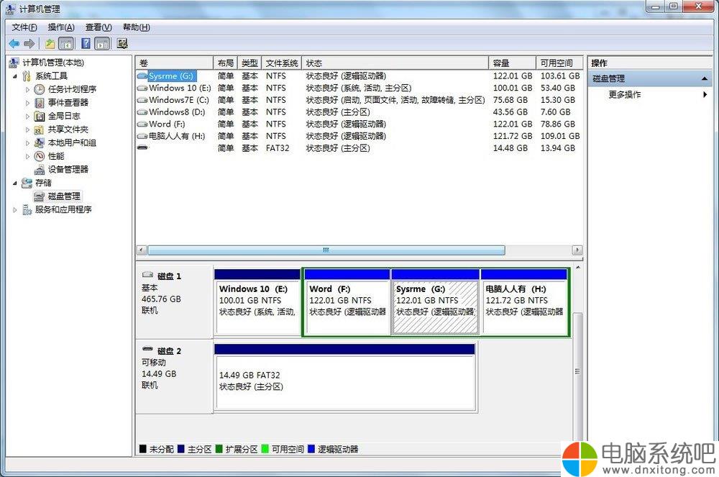Open 更多操作 submenu in actions pane

pyautogui.click(x=649, y=94)
